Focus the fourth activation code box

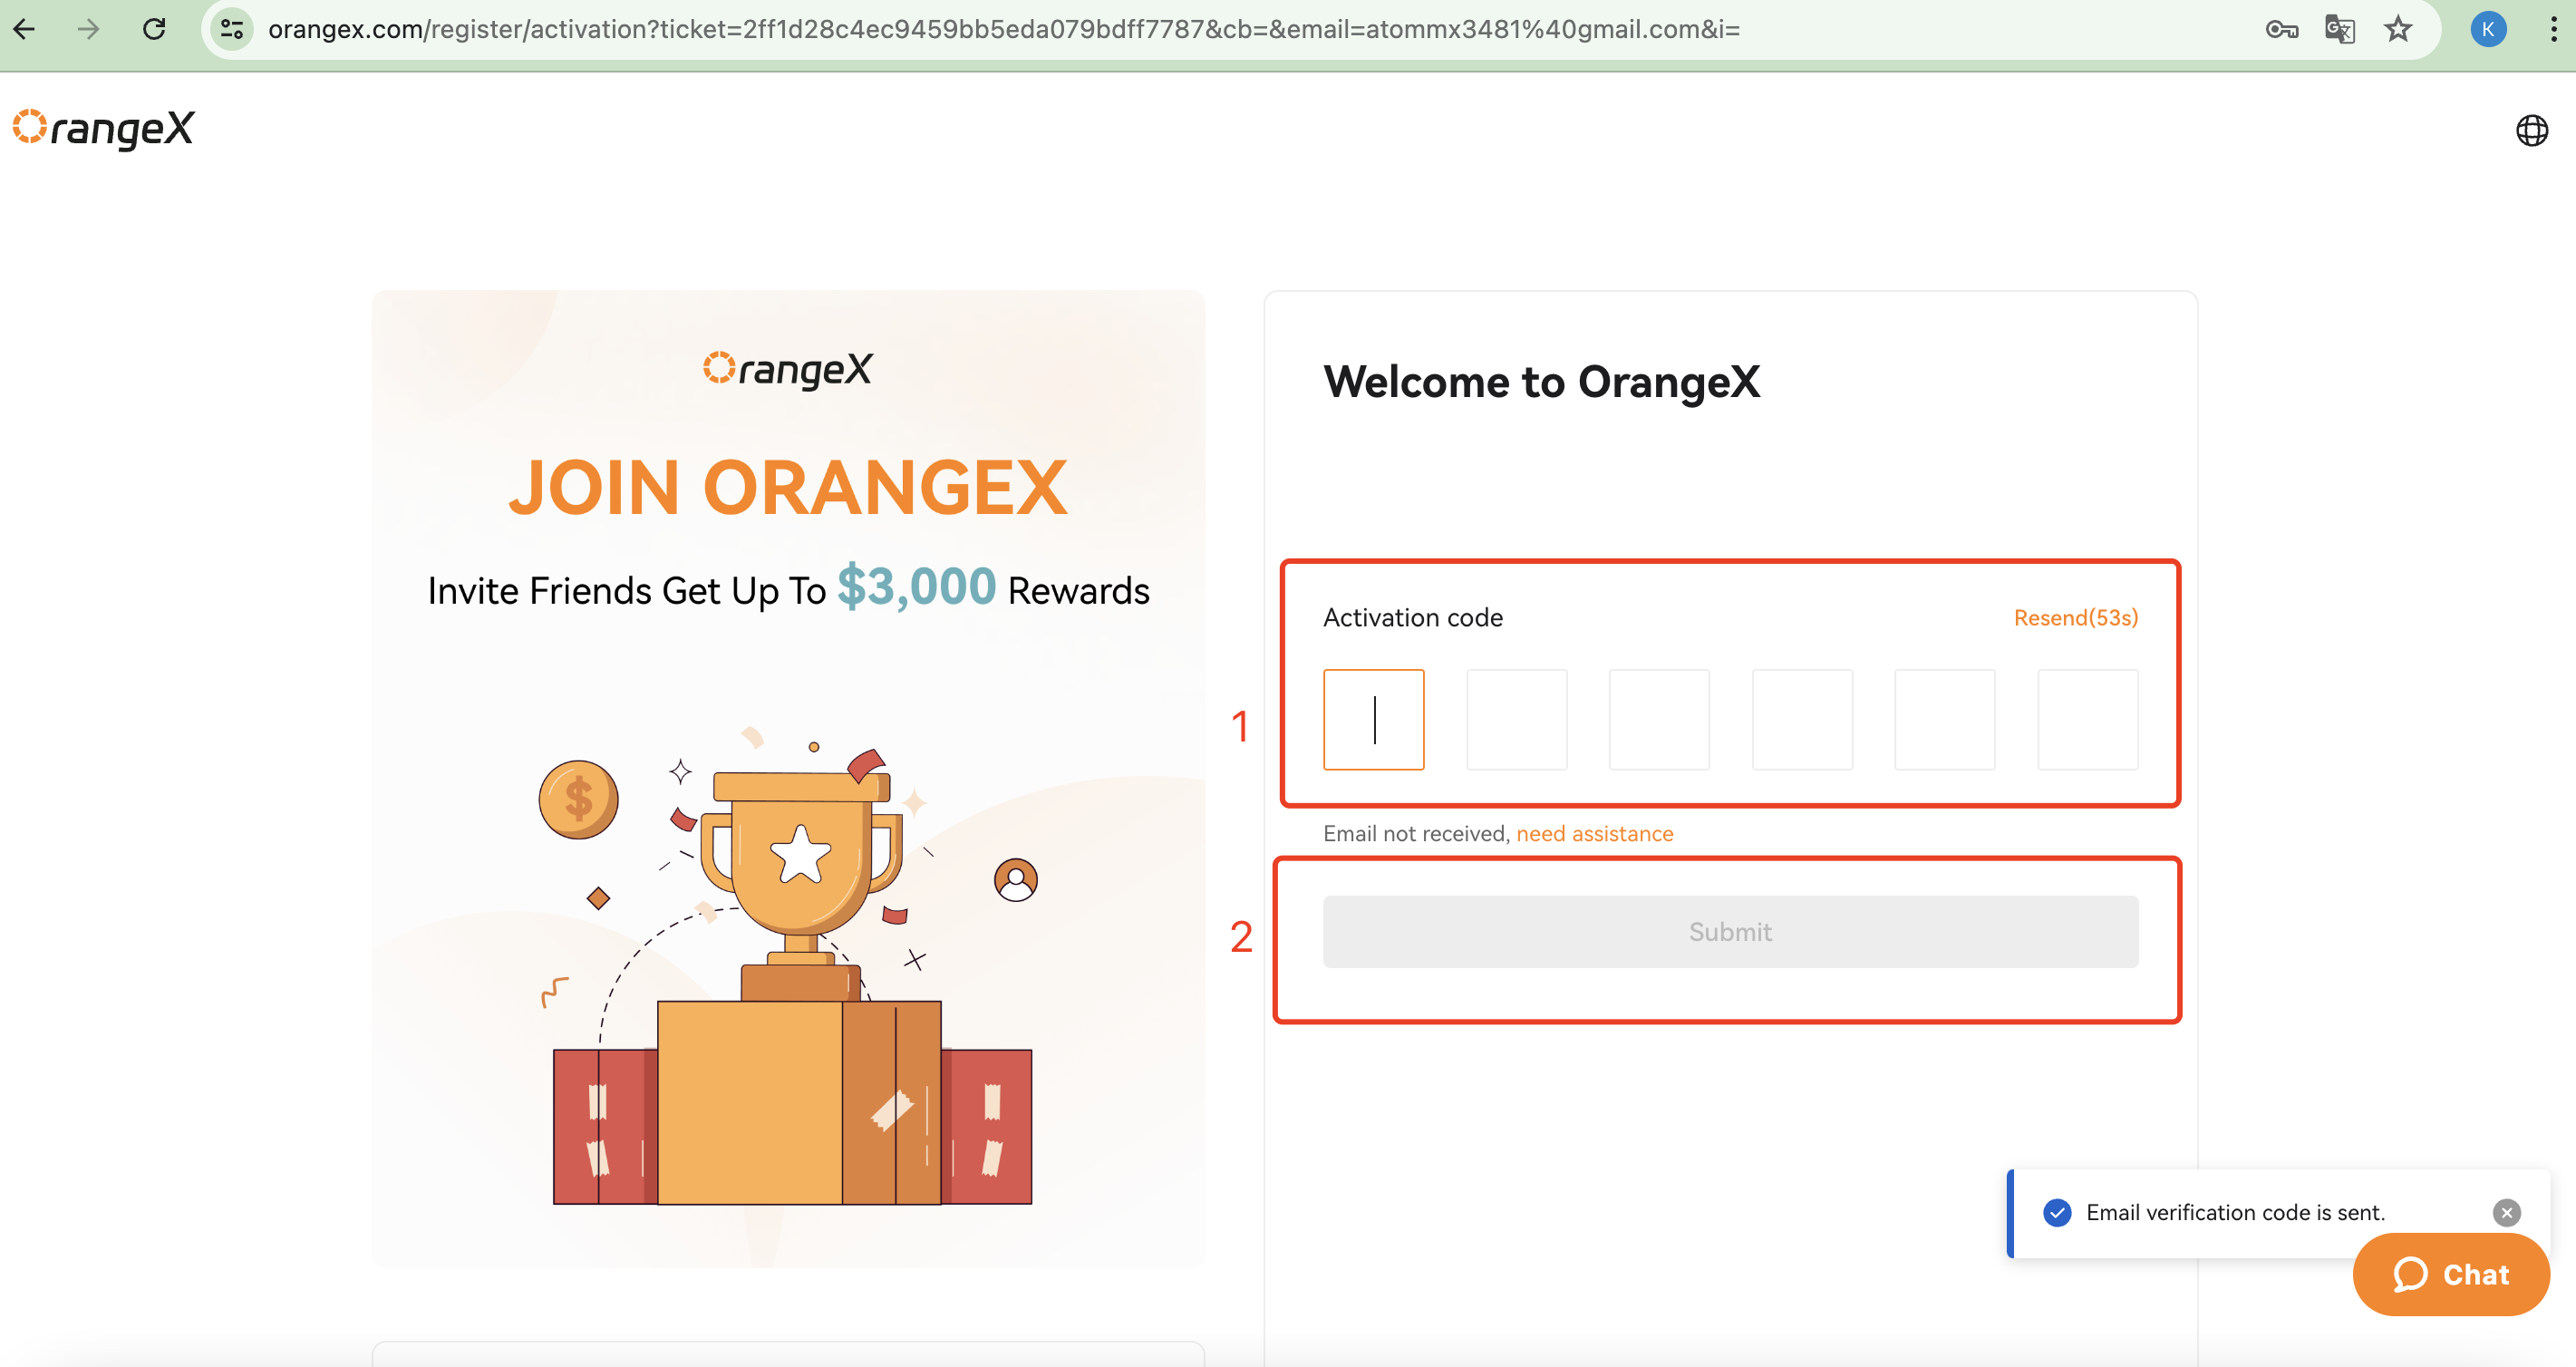point(1802,719)
